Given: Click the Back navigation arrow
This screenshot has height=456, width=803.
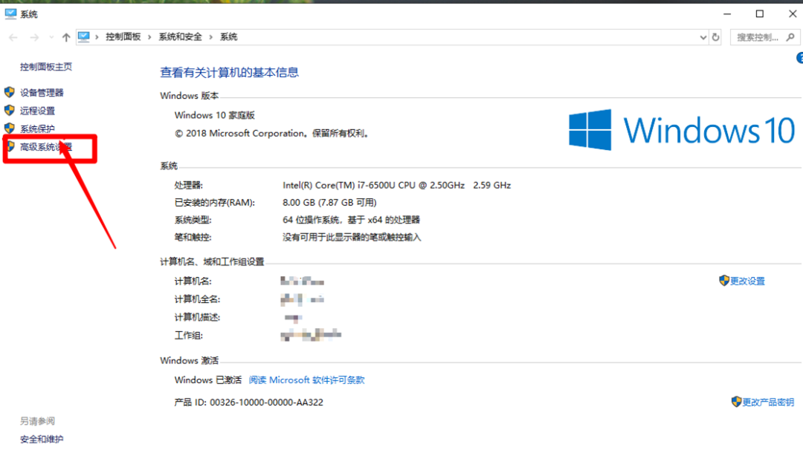Looking at the screenshot, I should click(x=13, y=37).
